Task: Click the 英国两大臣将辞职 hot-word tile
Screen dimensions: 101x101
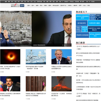Action: [82, 35]
